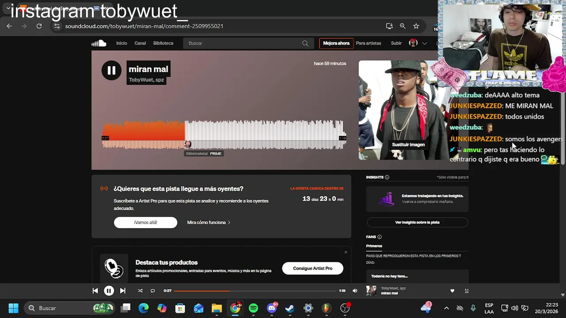566x318 pixels.
Task: Open the next-up queue icon
Action: click(467, 291)
